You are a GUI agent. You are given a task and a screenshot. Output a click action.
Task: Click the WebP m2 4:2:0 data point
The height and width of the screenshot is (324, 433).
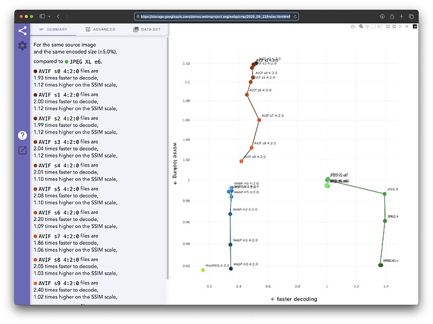(230, 214)
